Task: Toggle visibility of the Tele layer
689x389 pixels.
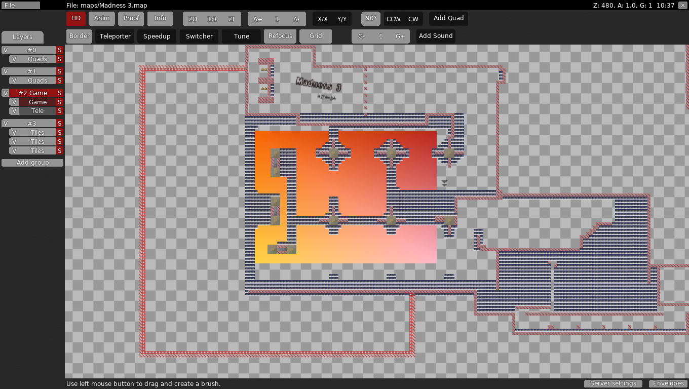Action: 14,111
